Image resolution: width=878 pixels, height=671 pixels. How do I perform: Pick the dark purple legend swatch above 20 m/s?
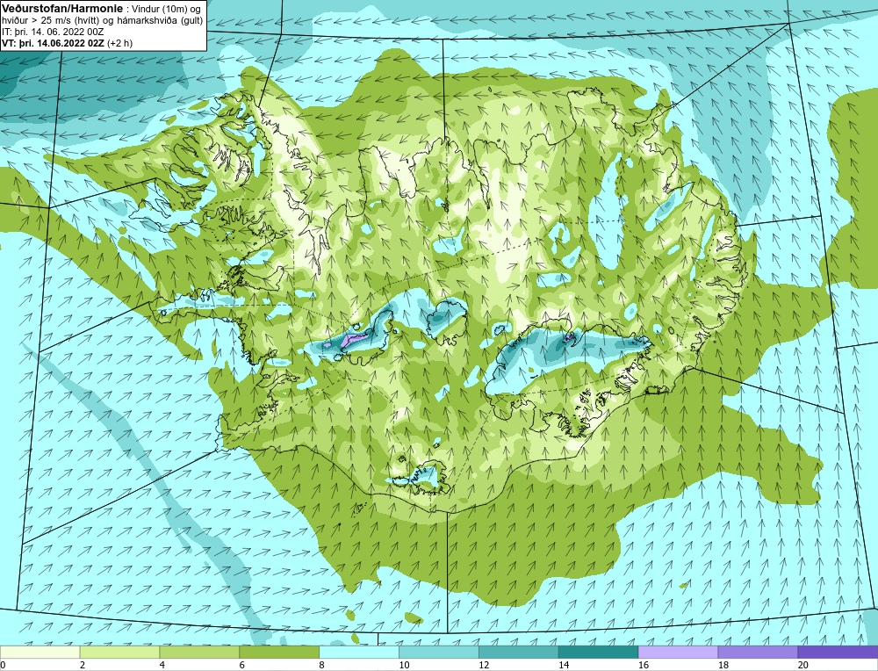(838, 652)
